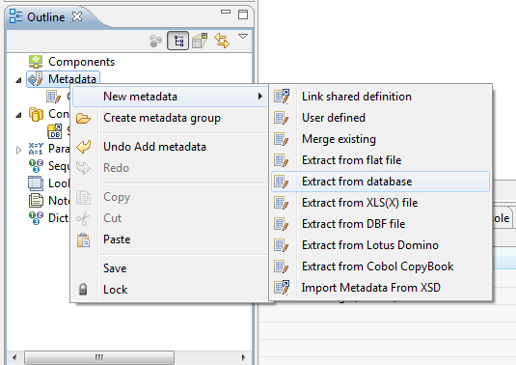Click the DB connection child icon

pos(55,131)
